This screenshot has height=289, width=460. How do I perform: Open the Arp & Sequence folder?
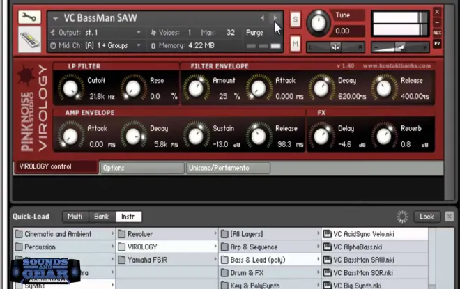[x=270, y=247]
